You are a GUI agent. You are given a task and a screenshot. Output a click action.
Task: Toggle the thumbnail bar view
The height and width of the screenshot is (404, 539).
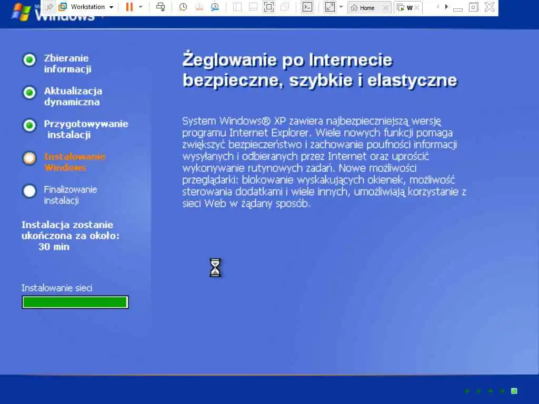(x=253, y=7)
